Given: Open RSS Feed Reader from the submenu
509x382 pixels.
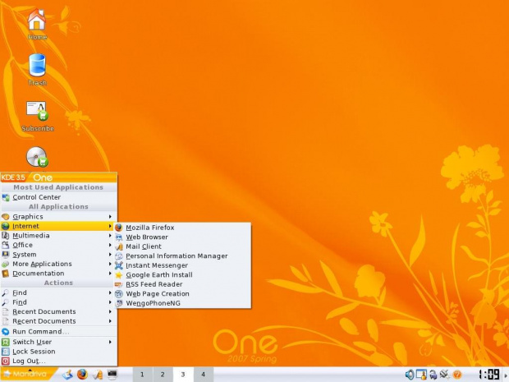Looking at the screenshot, I should tap(182, 284).
